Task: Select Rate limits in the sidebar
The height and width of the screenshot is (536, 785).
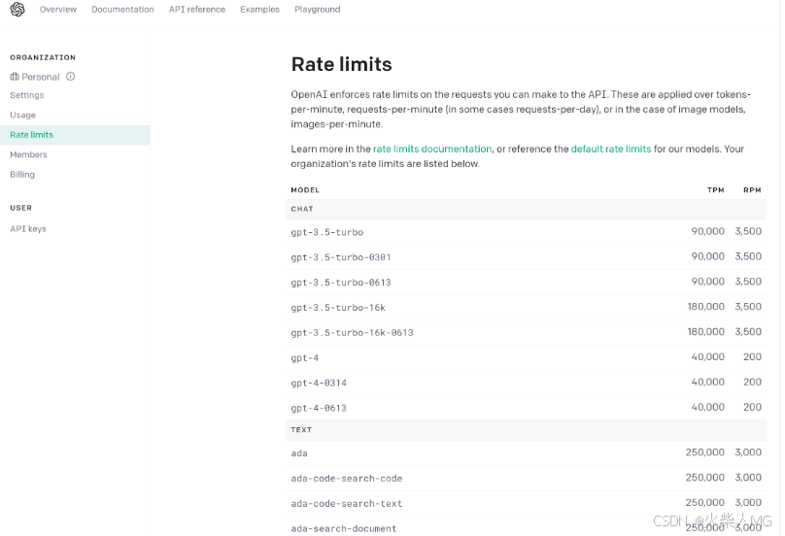Action: click(75, 135)
